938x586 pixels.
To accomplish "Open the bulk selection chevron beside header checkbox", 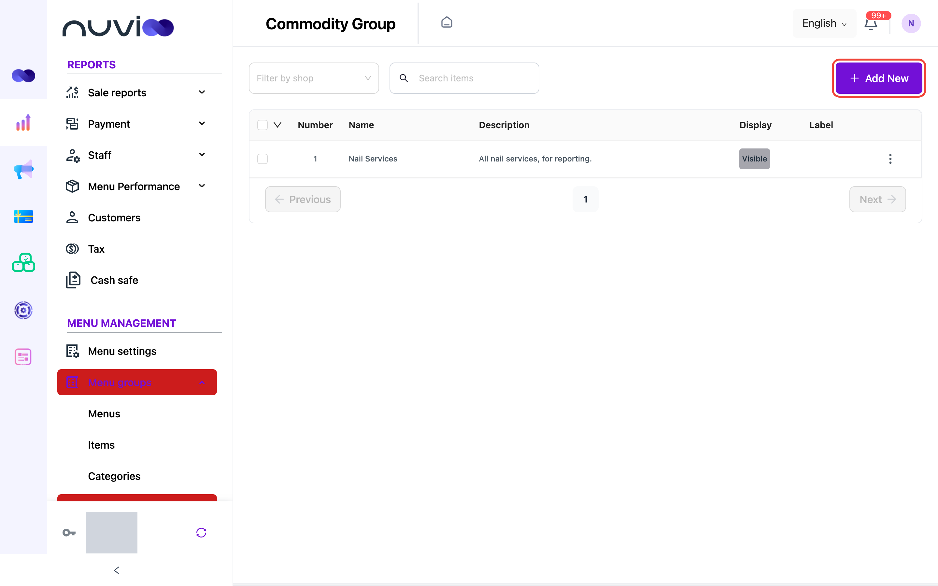I will click(277, 125).
